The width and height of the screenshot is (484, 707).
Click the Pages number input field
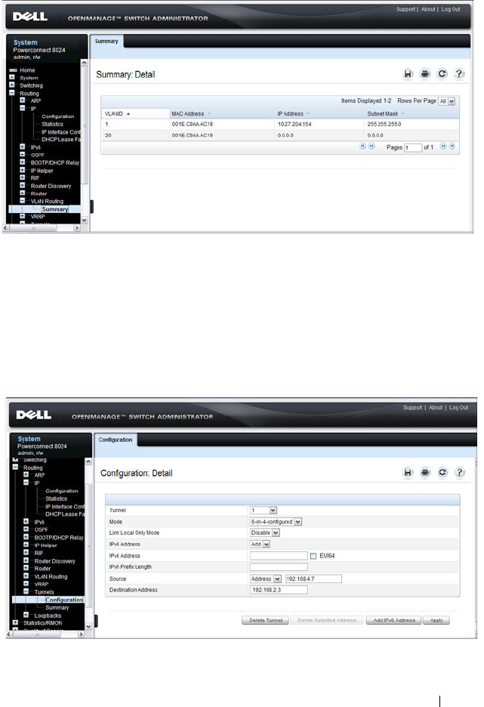tap(413, 148)
